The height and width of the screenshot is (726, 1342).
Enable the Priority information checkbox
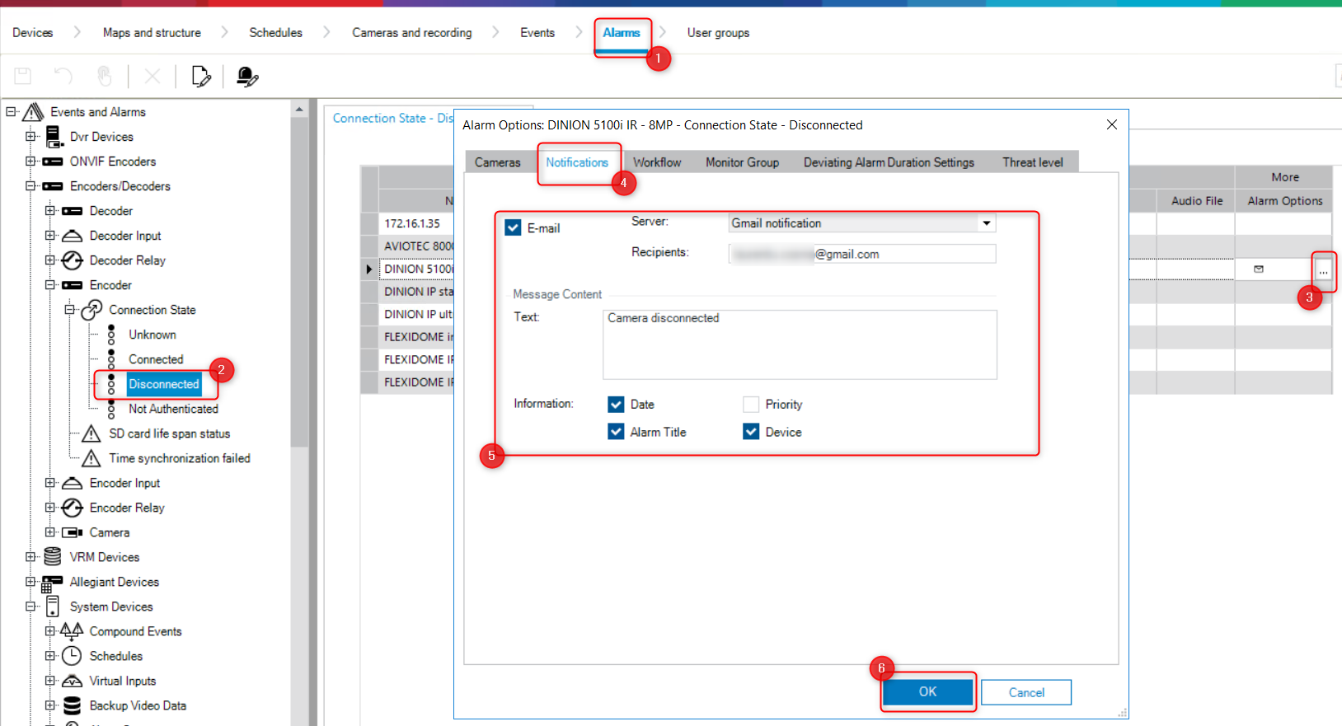[x=751, y=405]
